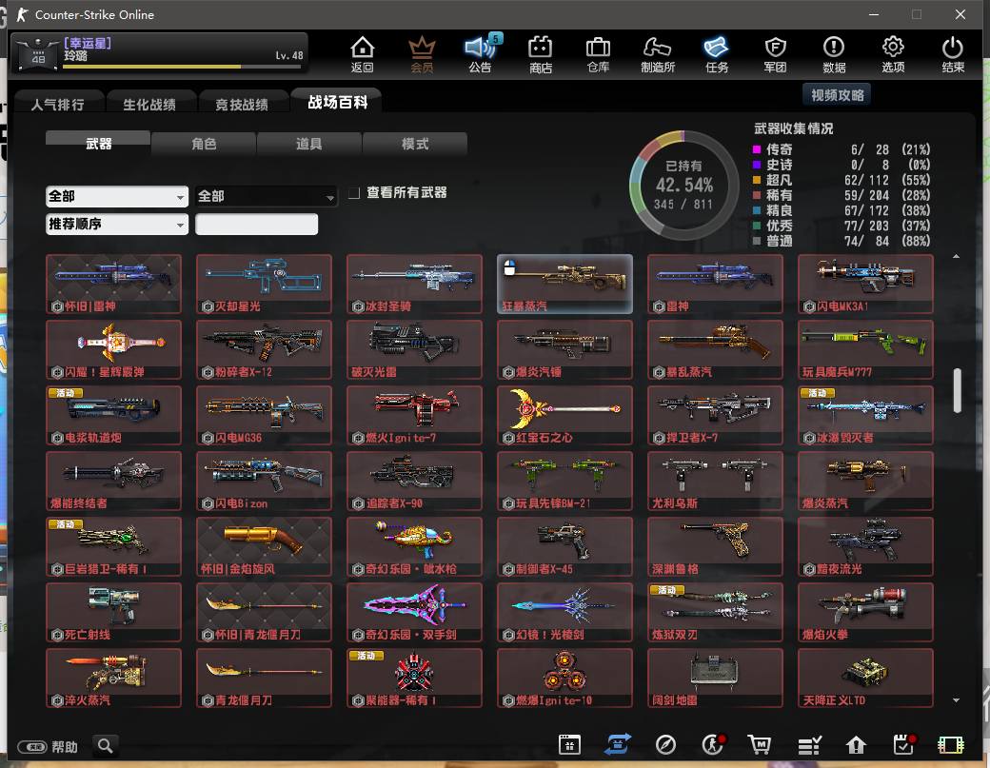Select the 冰封圣骑 weapon card

414,284
